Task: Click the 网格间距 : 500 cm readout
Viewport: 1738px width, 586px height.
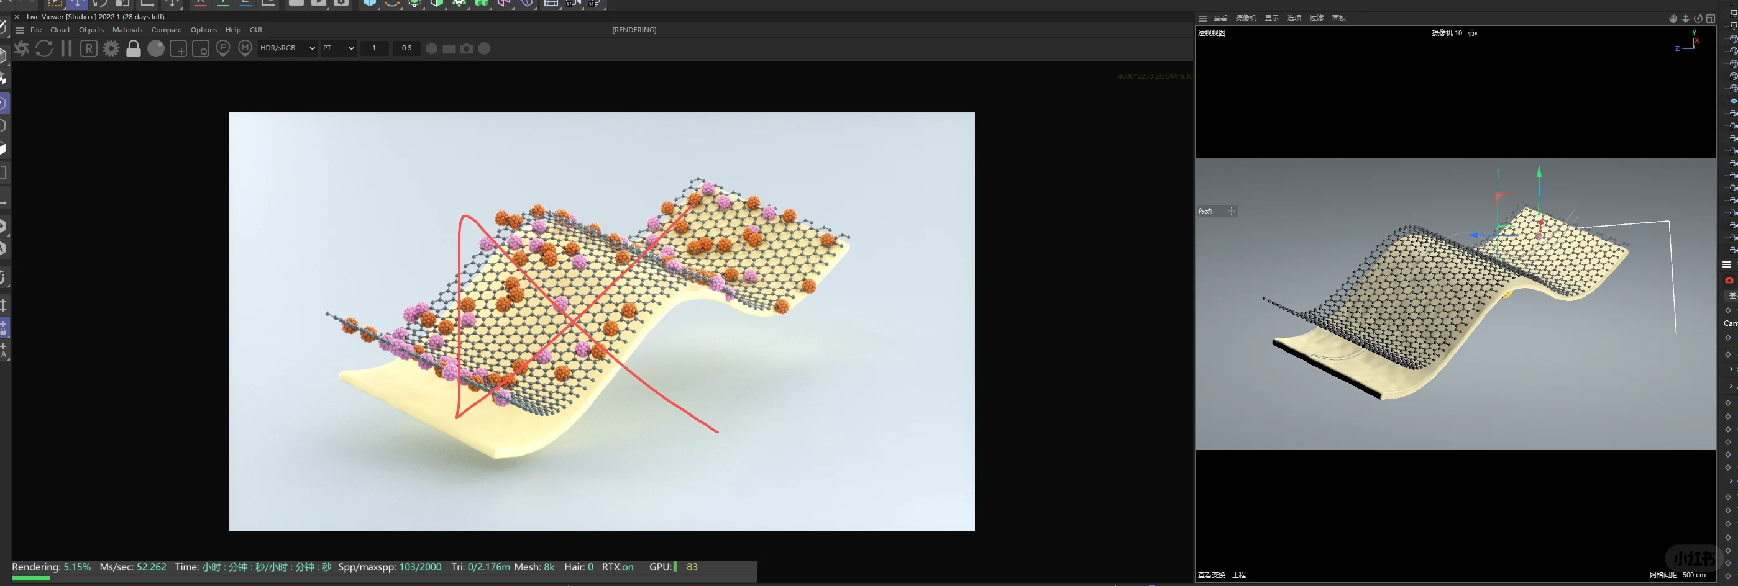Action: 1677,575
